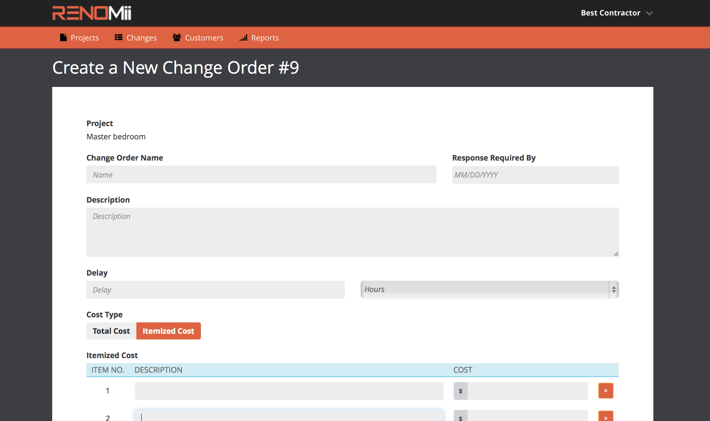
Task: Open the Changes page
Action: point(141,38)
